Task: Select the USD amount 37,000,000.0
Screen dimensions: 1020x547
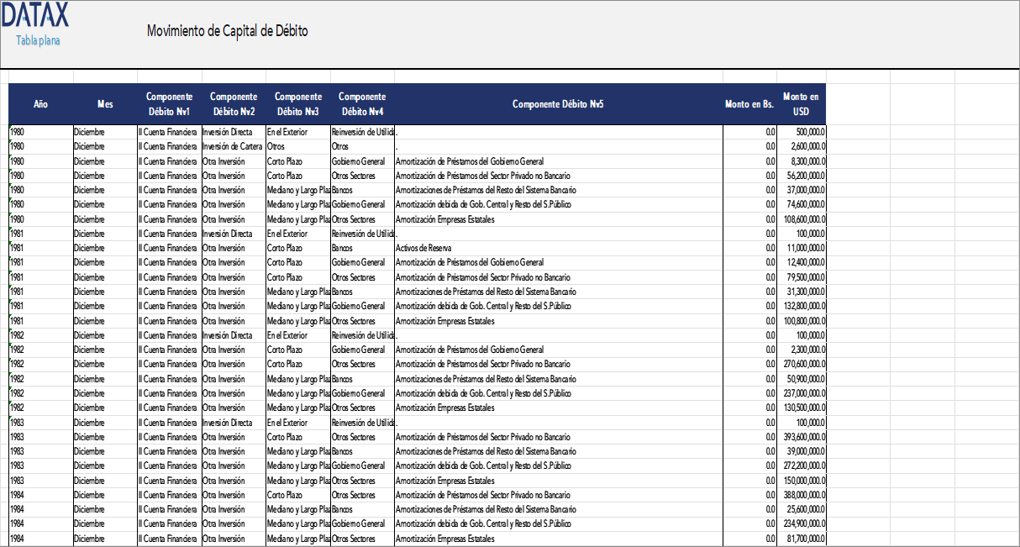Action: click(x=802, y=190)
